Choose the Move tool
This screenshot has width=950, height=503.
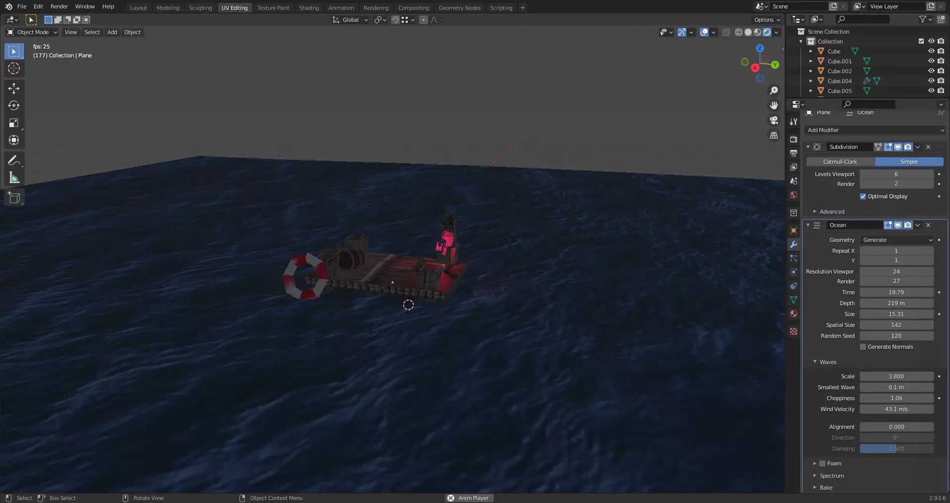[14, 89]
